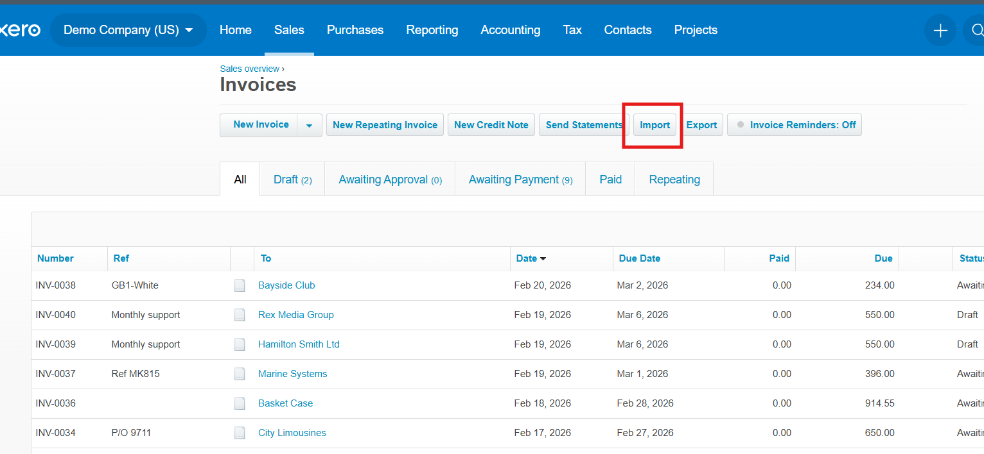Open the Contacts menu

pyautogui.click(x=628, y=30)
